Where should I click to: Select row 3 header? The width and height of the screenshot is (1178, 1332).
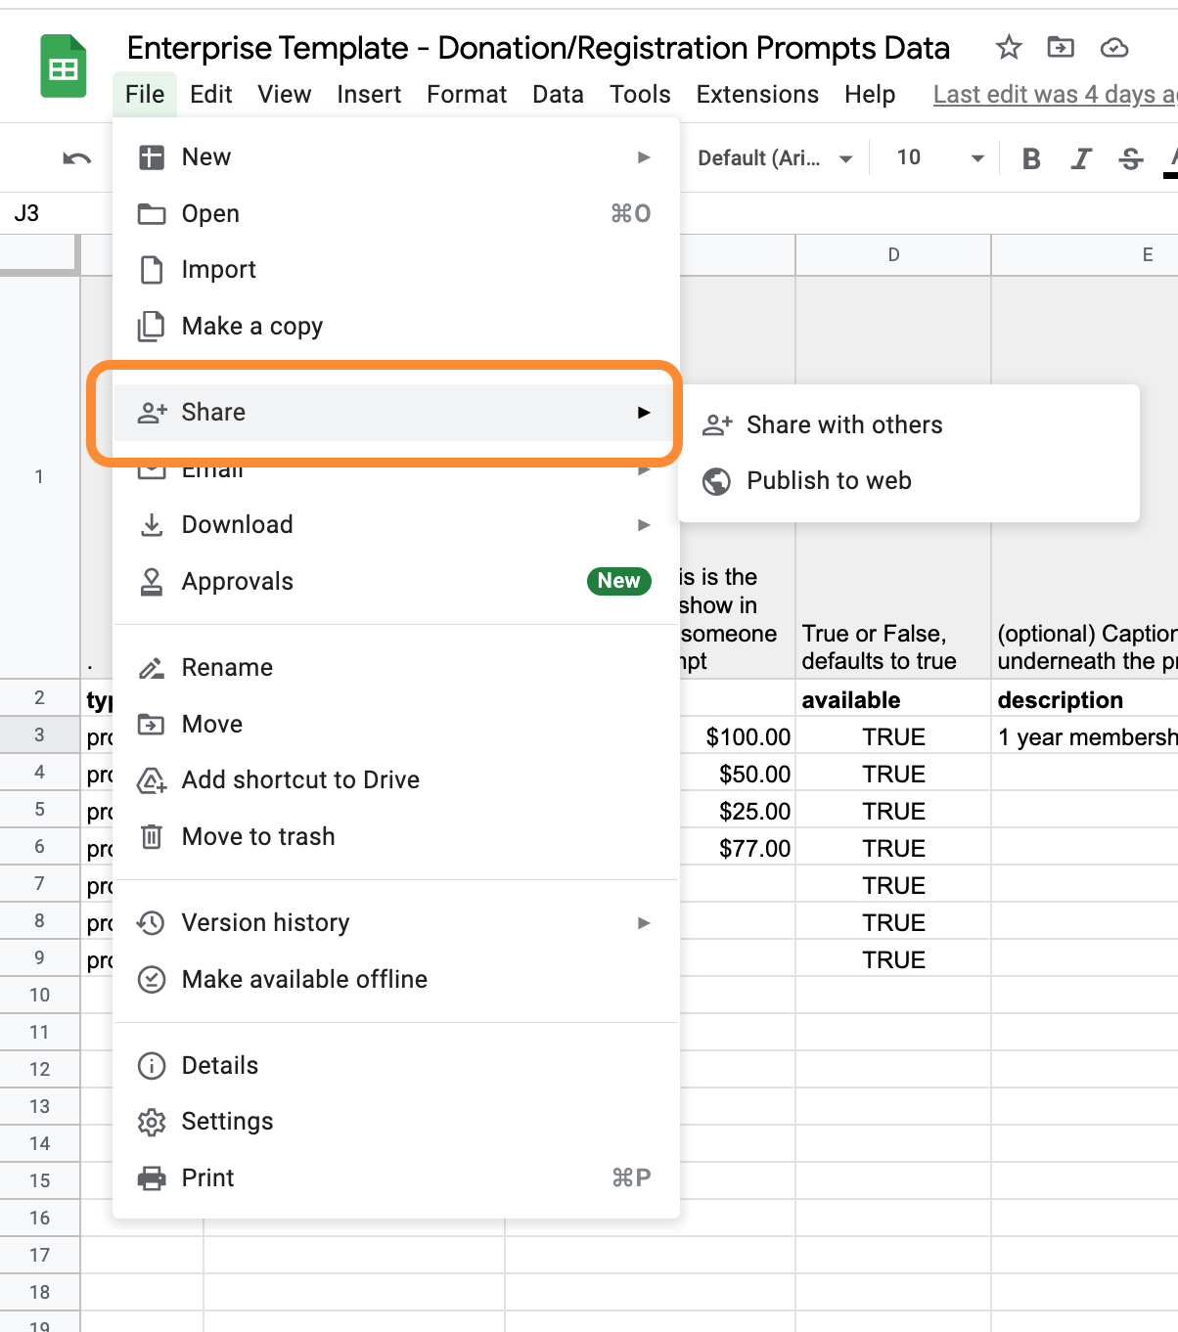39,734
